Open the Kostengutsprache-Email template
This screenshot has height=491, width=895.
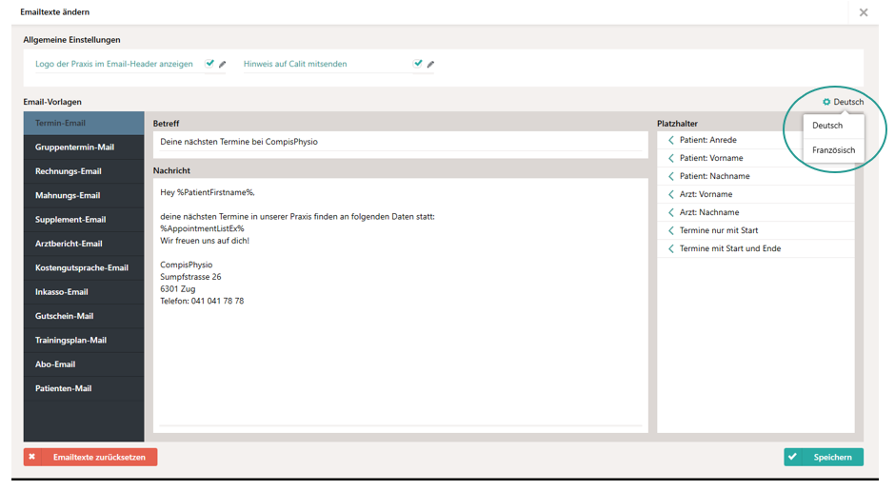coord(84,268)
